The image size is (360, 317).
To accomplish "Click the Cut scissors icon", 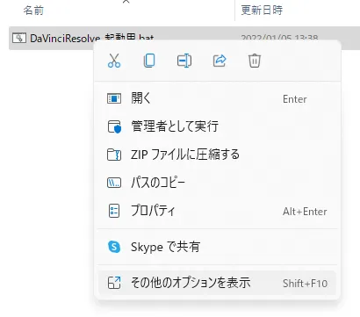I will tap(114, 61).
